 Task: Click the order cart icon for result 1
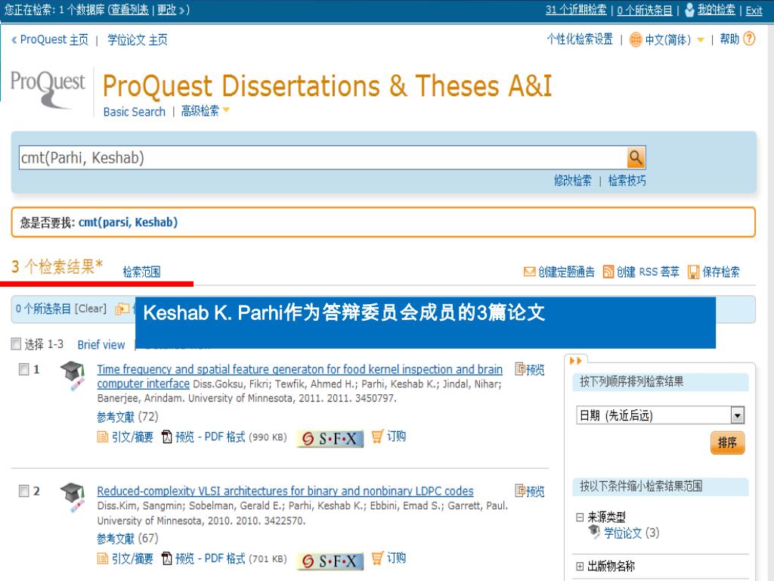(x=377, y=437)
